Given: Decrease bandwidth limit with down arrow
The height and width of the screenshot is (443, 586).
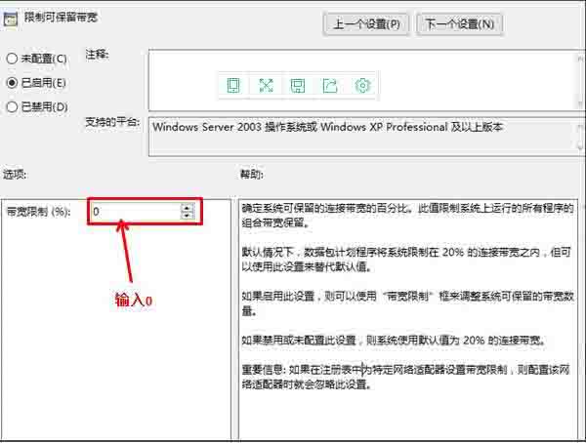Looking at the screenshot, I should [x=187, y=216].
